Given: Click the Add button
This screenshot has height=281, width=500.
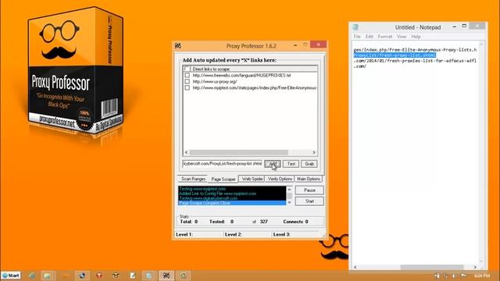Looking at the screenshot, I should point(273,164).
